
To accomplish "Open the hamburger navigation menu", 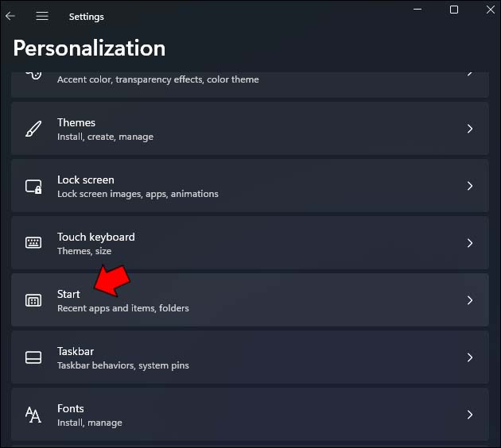I will 42,16.
